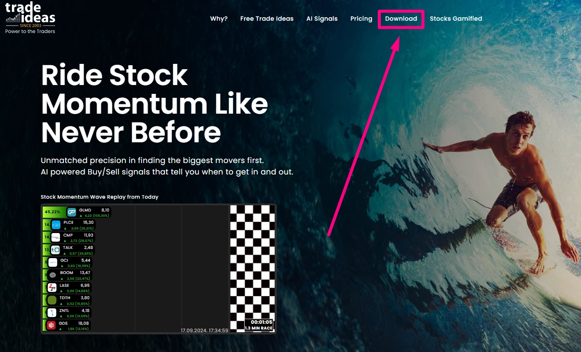The image size is (581, 352).
Task: Open the Free Trade Ideas page
Action: (267, 19)
